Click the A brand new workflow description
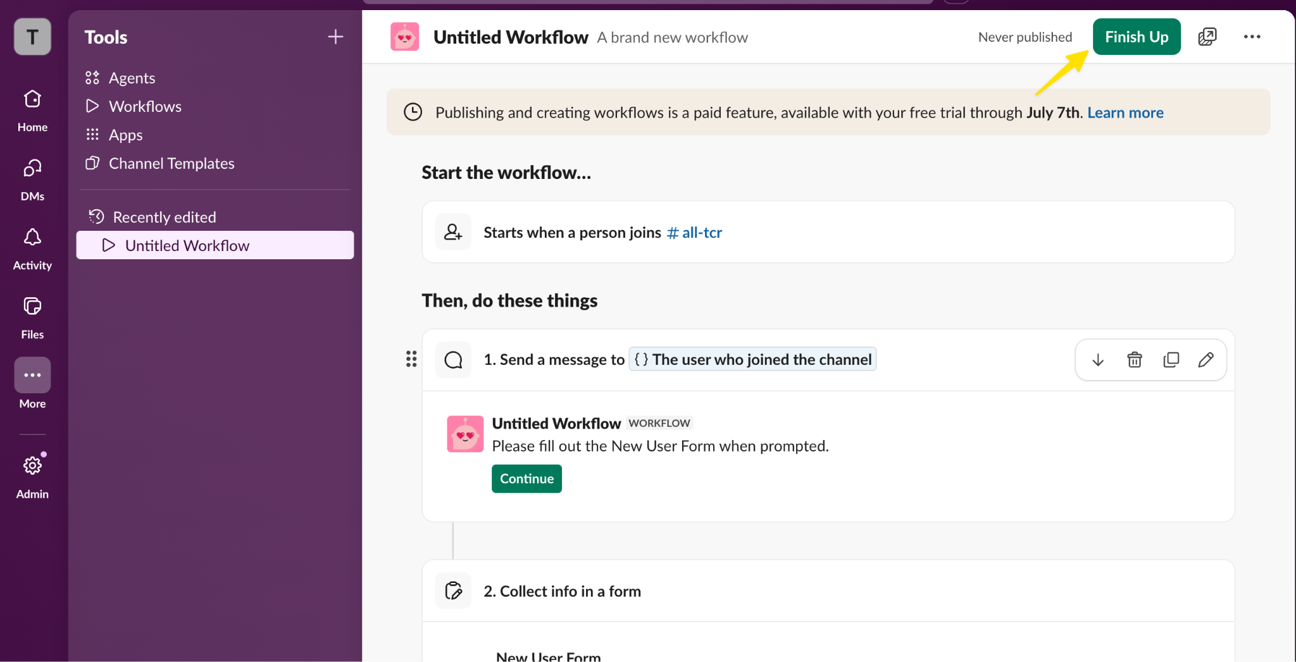 [x=672, y=37]
